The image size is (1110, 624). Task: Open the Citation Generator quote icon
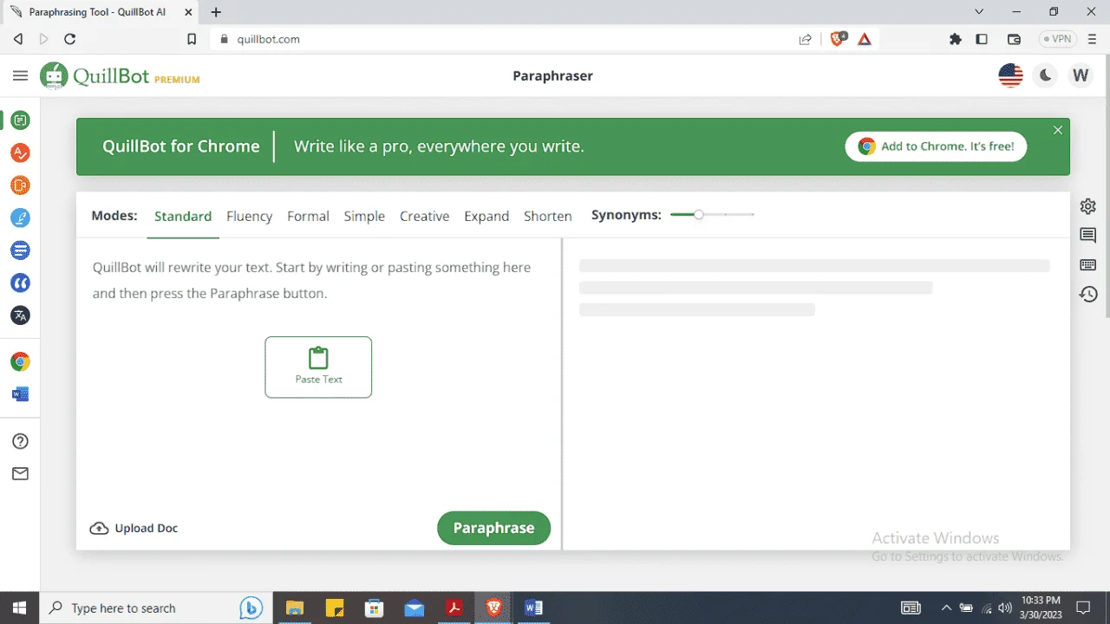pyautogui.click(x=20, y=283)
